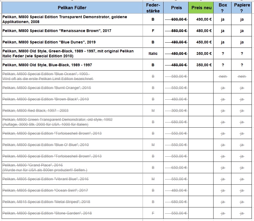
Task: Select the 'Blue O' Blue' 2010 cell
Action: click(x=72, y=145)
